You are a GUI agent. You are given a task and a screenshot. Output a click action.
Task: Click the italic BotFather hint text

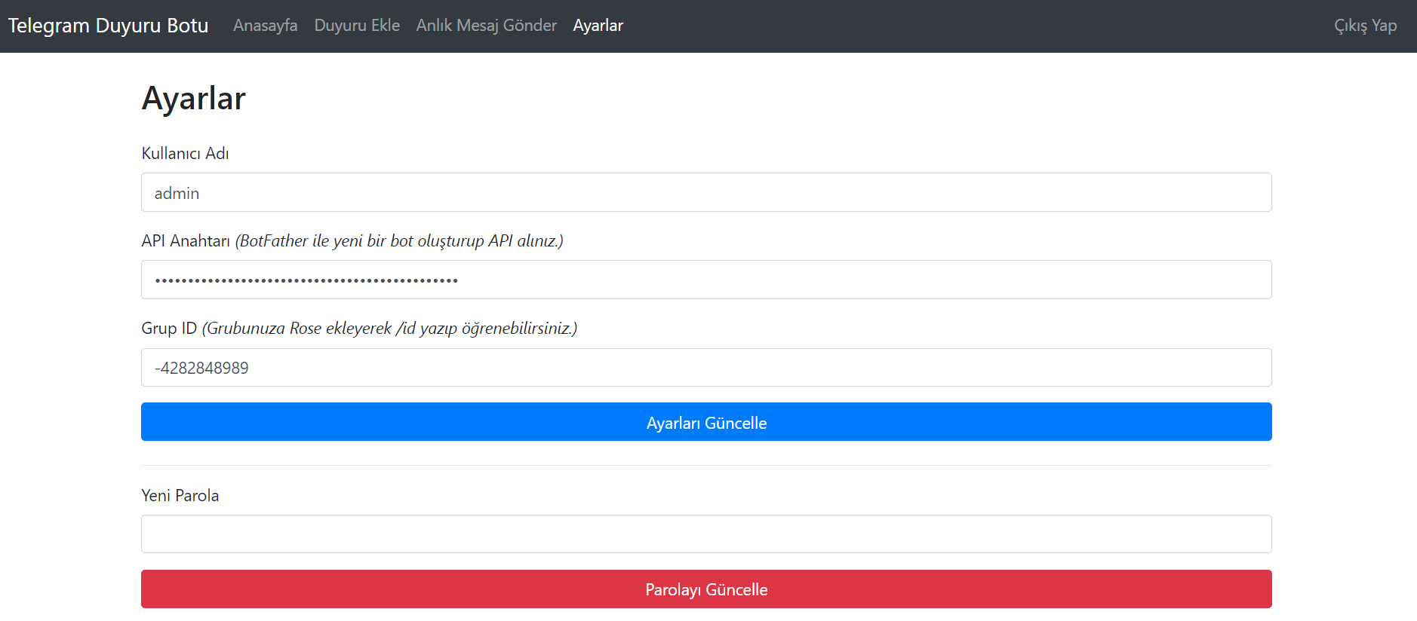point(399,241)
